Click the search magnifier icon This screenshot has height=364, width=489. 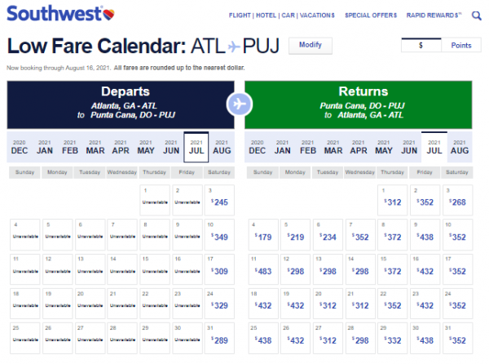482,14
